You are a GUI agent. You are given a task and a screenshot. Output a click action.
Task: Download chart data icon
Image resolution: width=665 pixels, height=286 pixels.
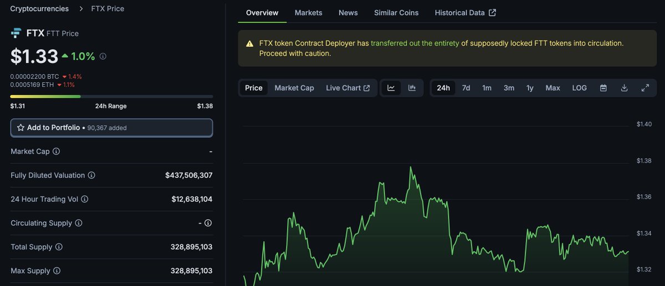625,88
